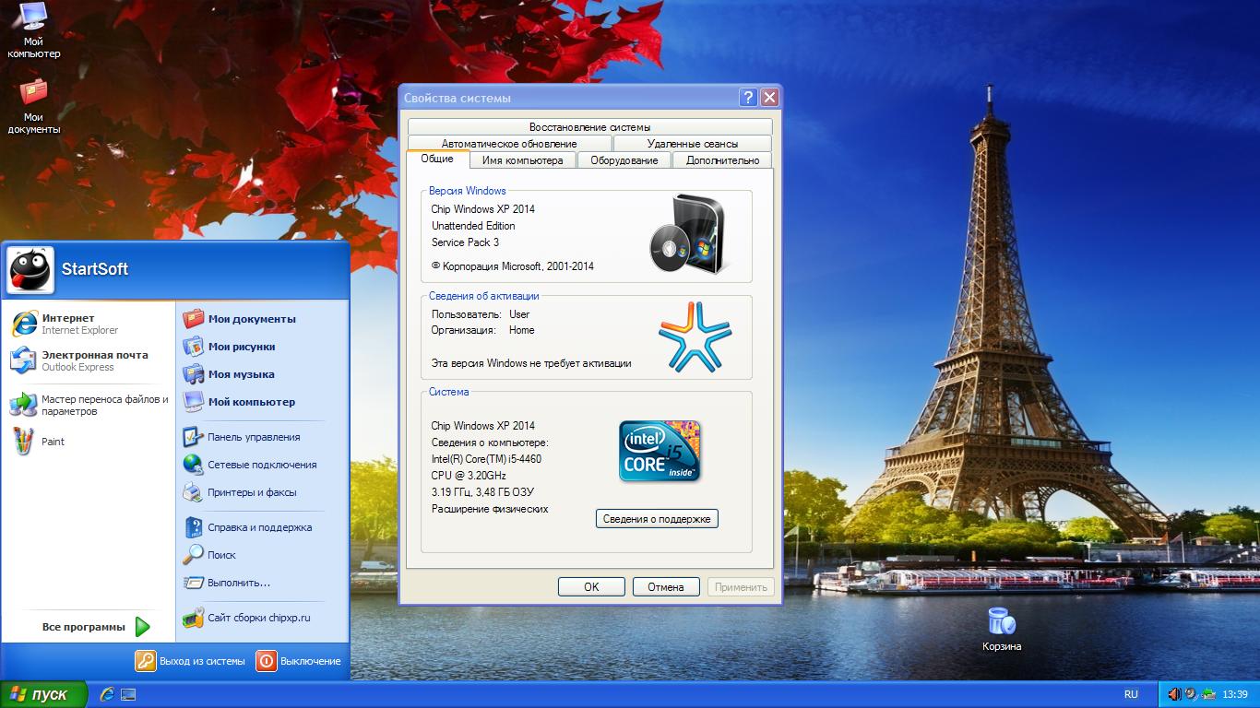
Task: Click the help question mark in title bar
Action: click(x=748, y=98)
